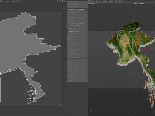Click the Cycle UV CW command
Viewport: 155px width, 116px height.
tap(77, 71)
